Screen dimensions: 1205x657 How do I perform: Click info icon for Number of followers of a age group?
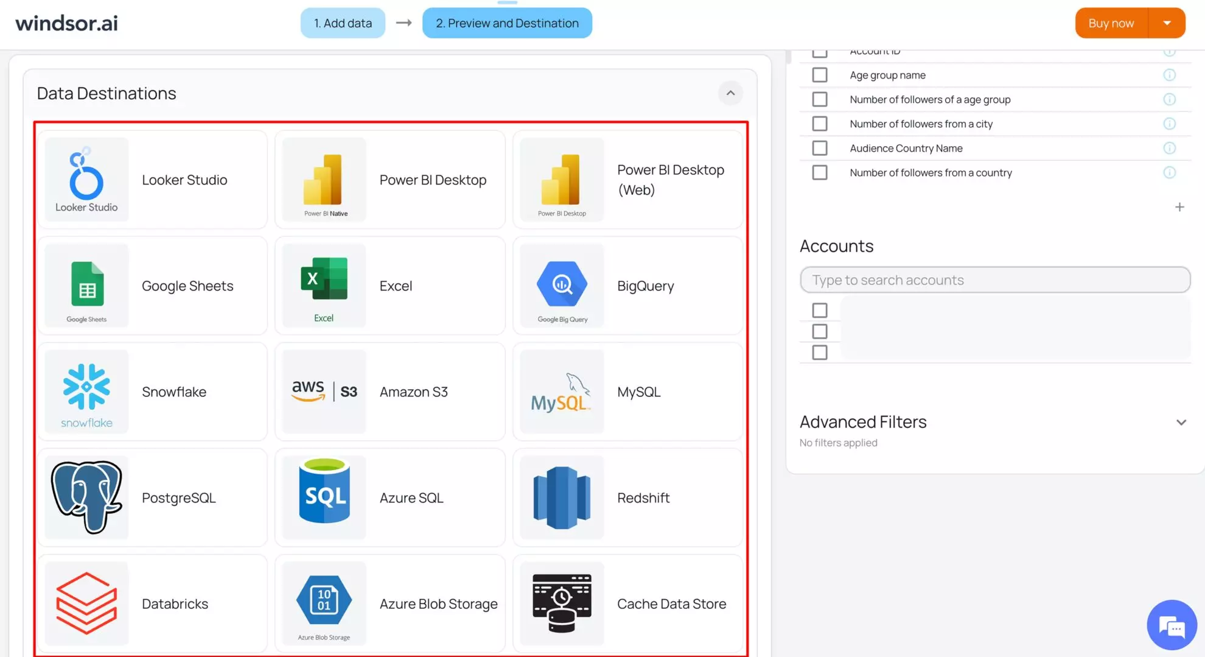pyautogui.click(x=1169, y=99)
